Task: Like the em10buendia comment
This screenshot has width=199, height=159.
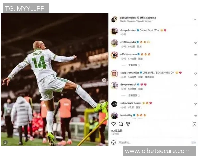Action: pos(196,43)
